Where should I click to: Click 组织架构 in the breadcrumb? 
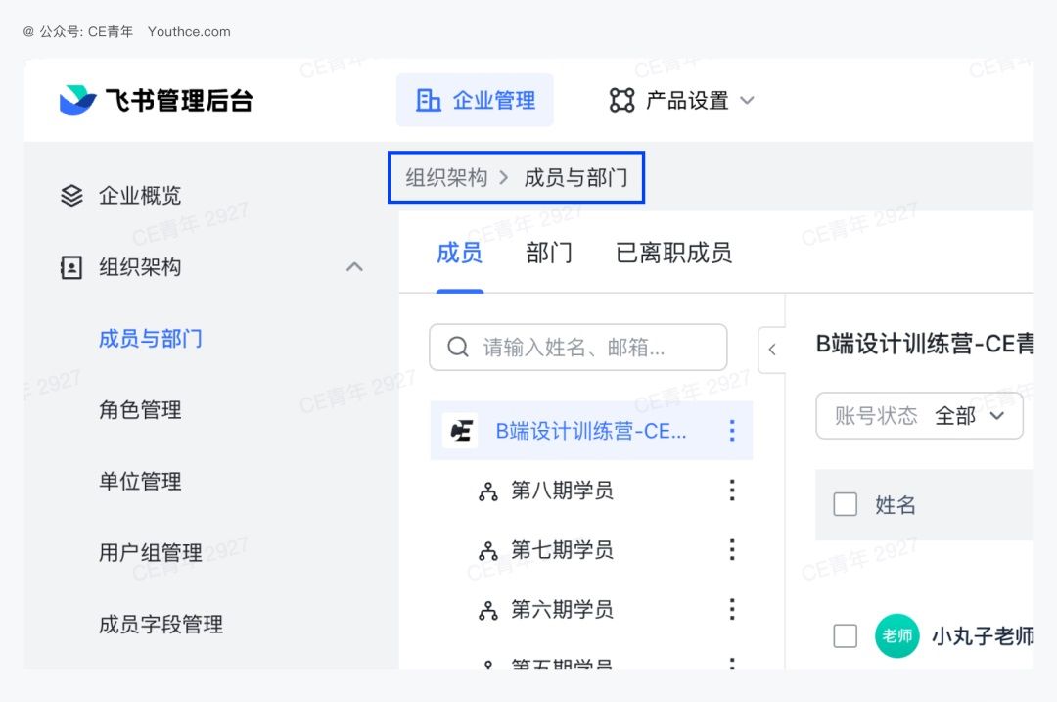pos(446,178)
